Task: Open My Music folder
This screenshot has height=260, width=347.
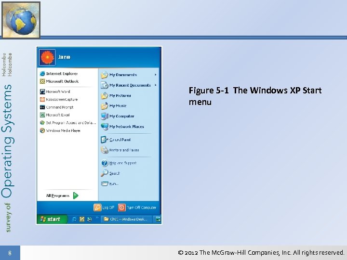Action: pyautogui.click(x=114, y=106)
